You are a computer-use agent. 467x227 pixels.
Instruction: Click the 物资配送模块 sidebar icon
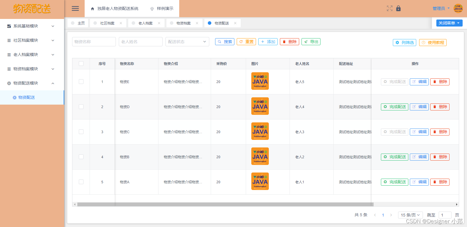point(9,83)
